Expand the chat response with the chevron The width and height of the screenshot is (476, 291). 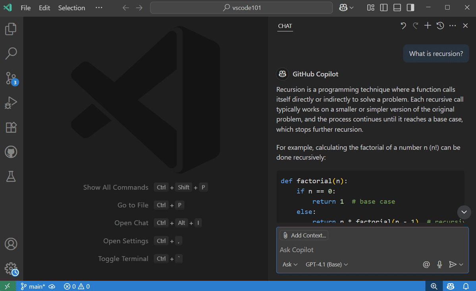coord(464,212)
